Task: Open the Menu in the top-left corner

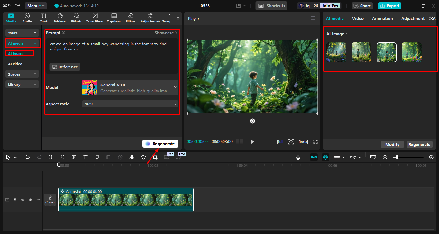Action: tap(35, 5)
